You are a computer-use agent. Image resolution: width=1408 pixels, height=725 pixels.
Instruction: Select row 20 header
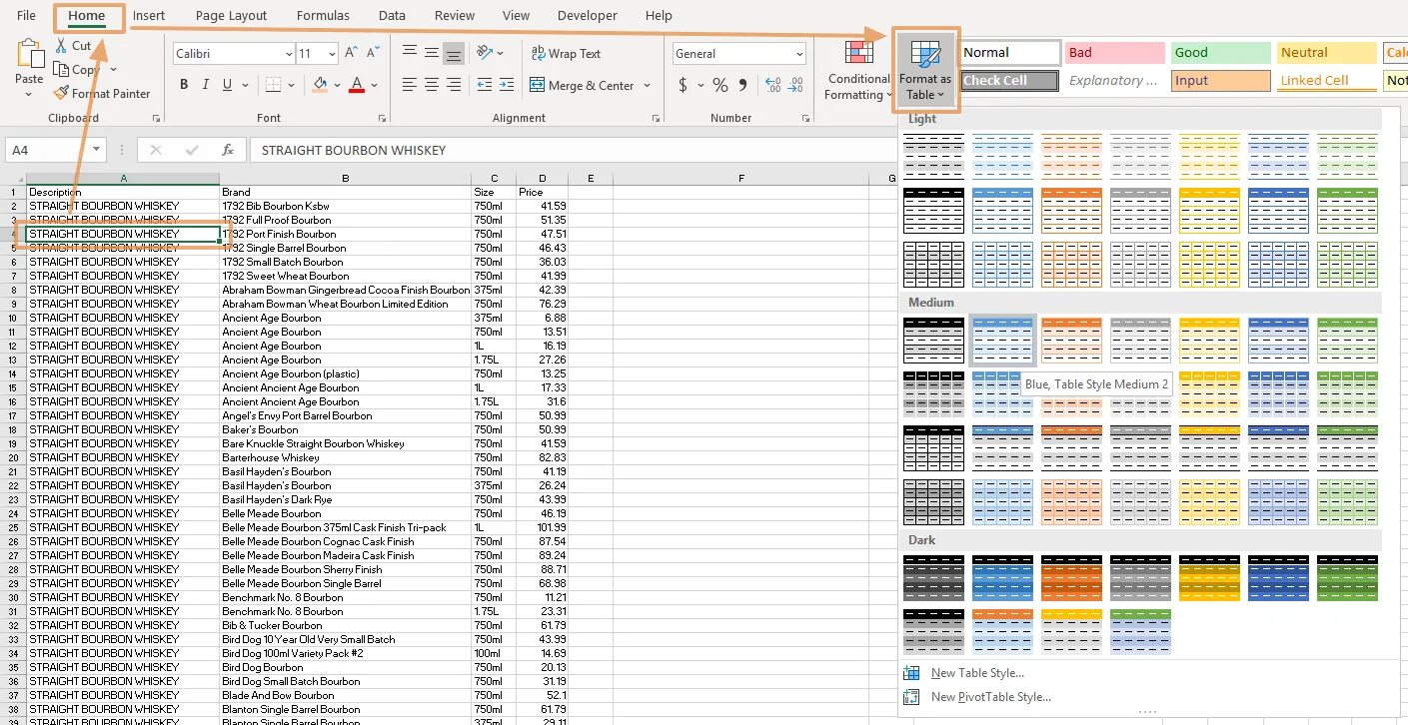pyautogui.click(x=13, y=457)
